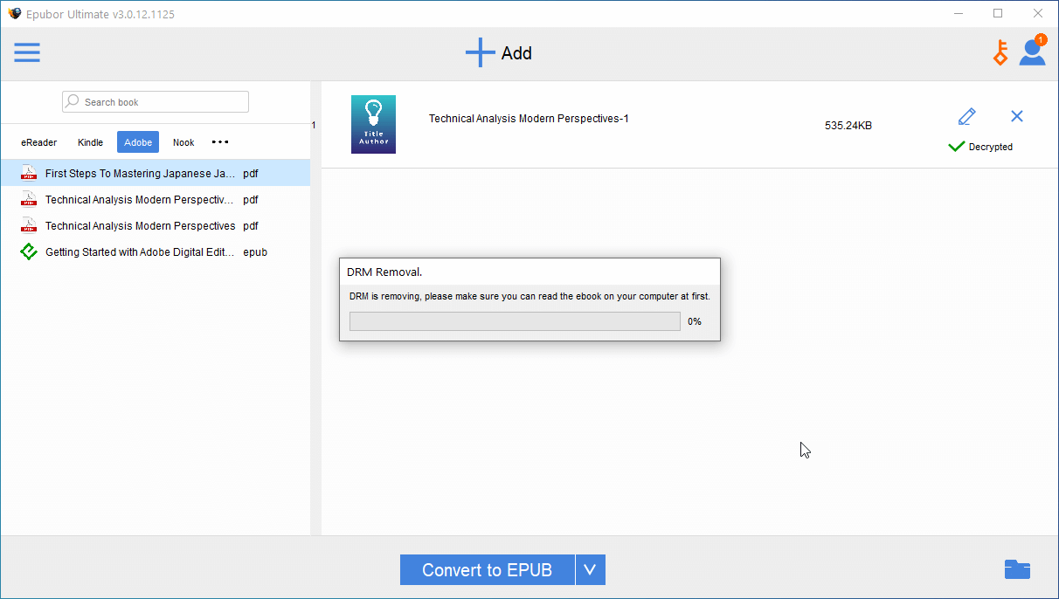
Task: Focus the Search book field
Action: tap(156, 101)
